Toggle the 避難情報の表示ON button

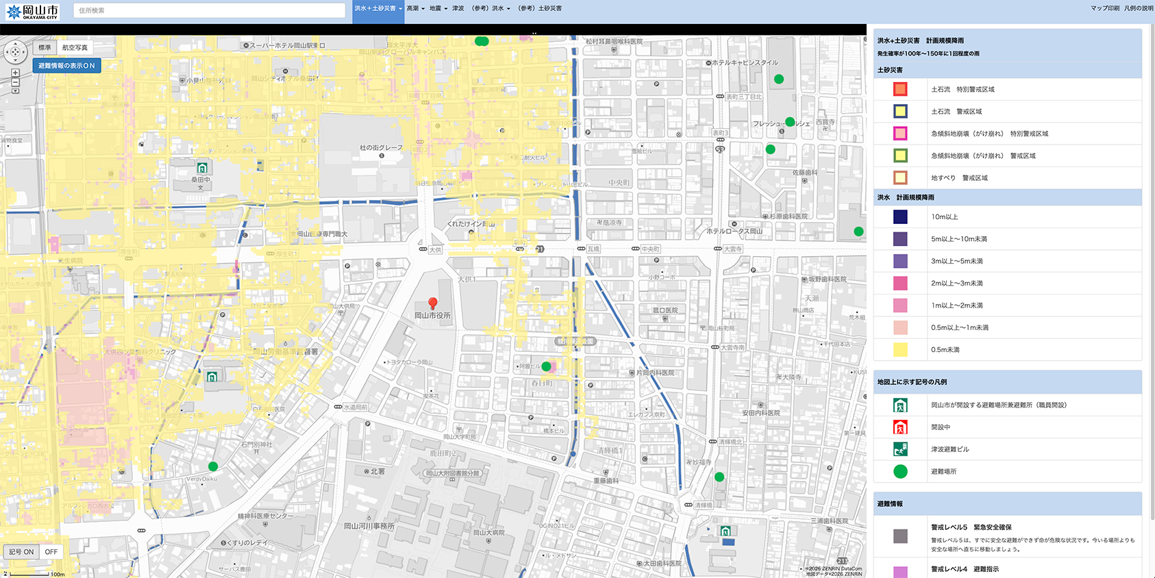pos(66,66)
